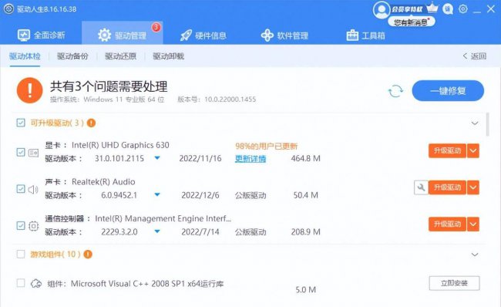Click the VIP crown icon
Image resolution: width=501 pixels, height=307 pixels.
[432, 8]
